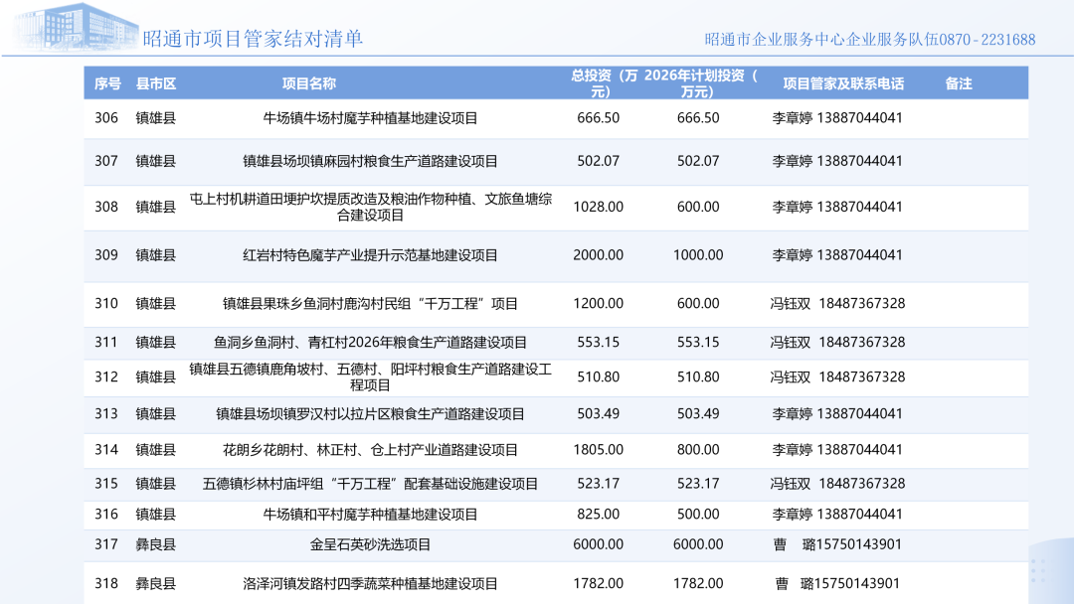Click contact 李章婷 13887044041 in row 309

[x=837, y=255]
